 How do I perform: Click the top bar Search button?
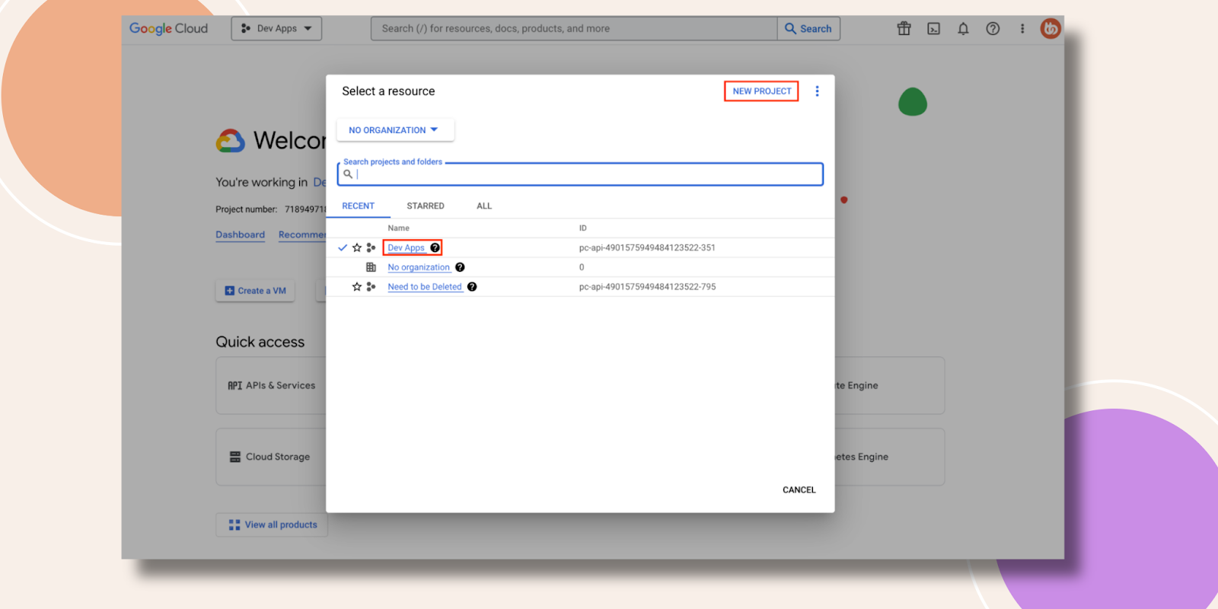click(x=808, y=28)
